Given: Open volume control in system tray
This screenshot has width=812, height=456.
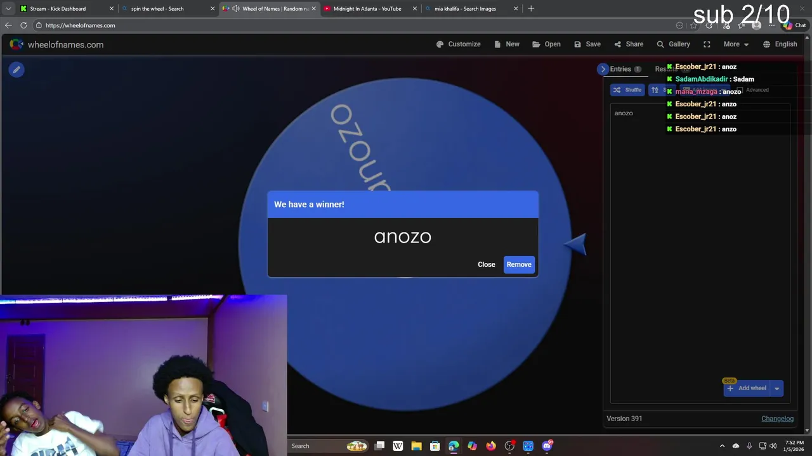Looking at the screenshot, I should click(x=773, y=446).
